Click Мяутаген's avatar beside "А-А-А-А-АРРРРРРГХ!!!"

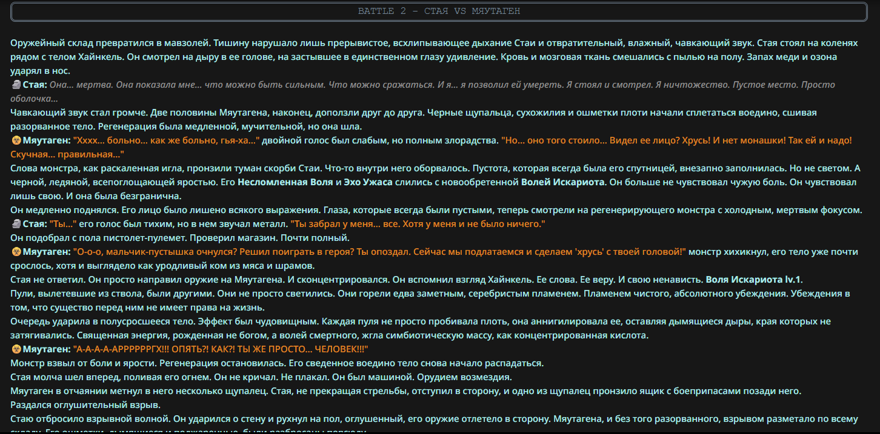(16, 349)
